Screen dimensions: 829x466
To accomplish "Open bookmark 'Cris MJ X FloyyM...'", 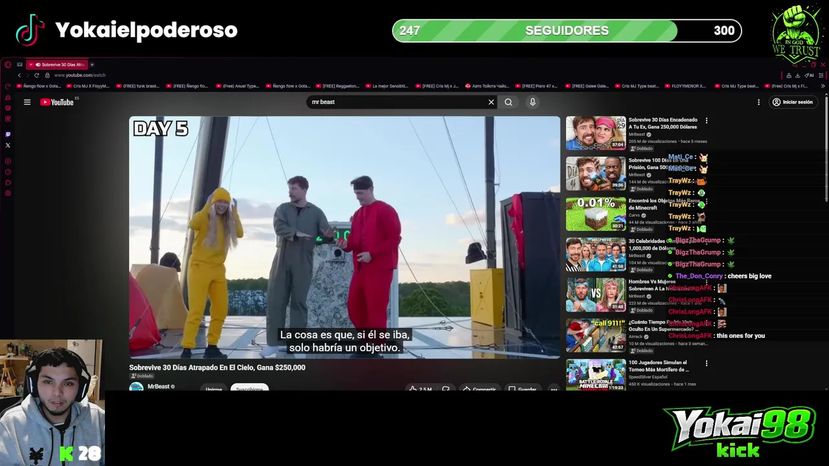I will [x=89, y=86].
